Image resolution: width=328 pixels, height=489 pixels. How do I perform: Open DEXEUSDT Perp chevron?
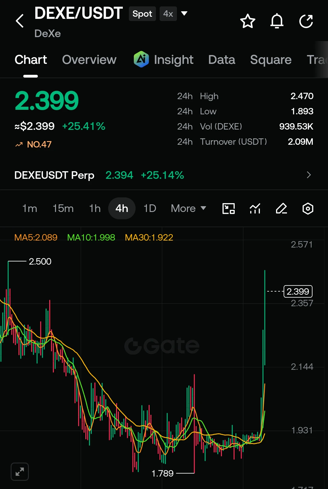309,175
